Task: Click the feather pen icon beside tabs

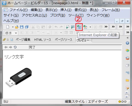Action: pyautogui.click(x=4, y=40)
